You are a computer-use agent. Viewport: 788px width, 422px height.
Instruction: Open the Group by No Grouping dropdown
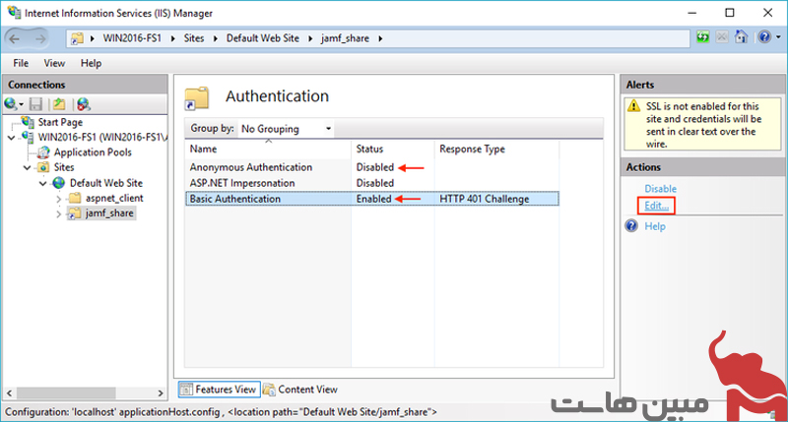coord(287,129)
